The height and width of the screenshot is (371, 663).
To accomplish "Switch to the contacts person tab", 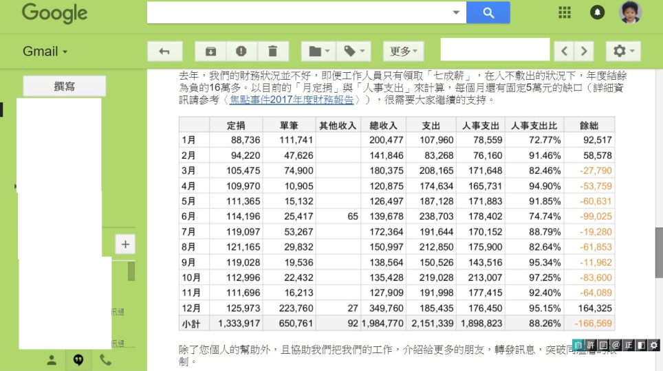I will 52,359.
